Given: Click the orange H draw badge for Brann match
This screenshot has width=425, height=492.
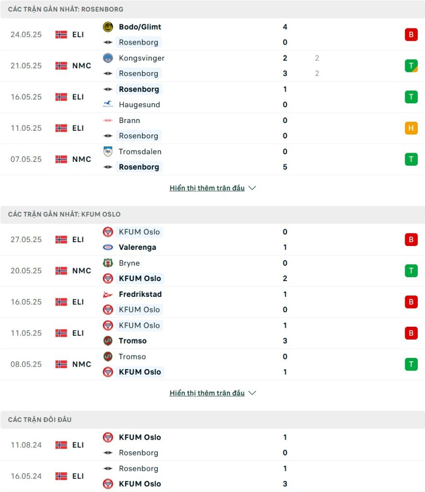Looking at the screenshot, I should (411, 128).
